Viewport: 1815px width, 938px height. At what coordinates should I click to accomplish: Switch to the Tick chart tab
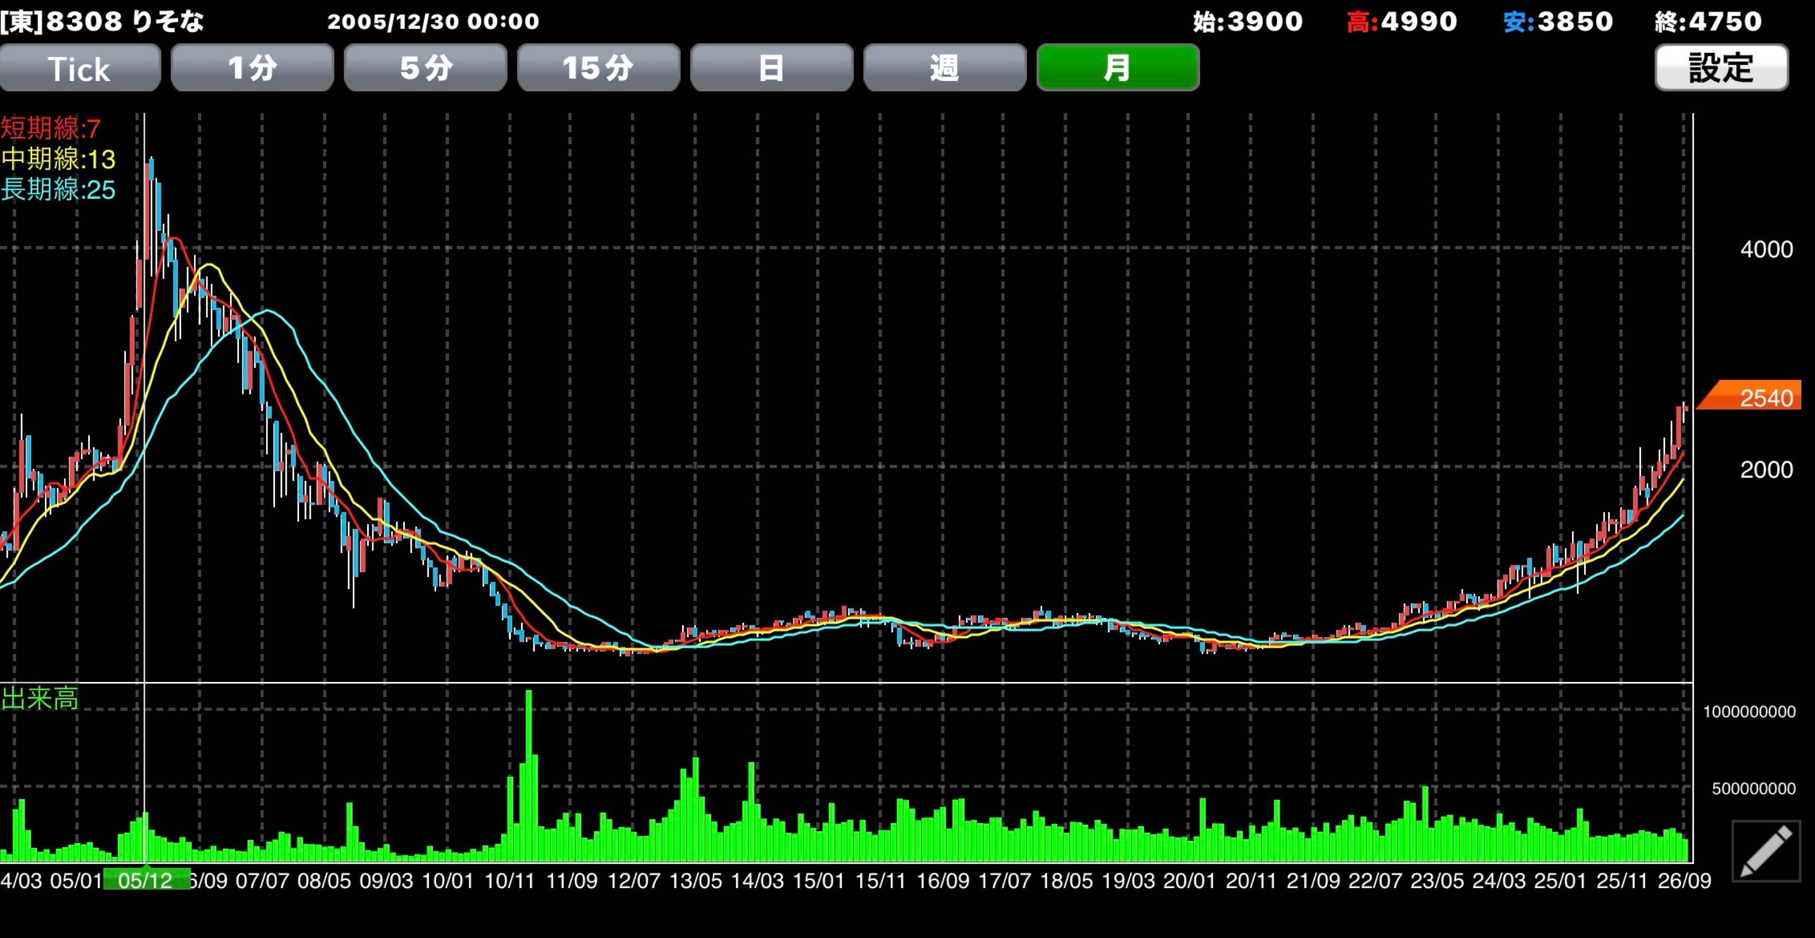(x=80, y=68)
